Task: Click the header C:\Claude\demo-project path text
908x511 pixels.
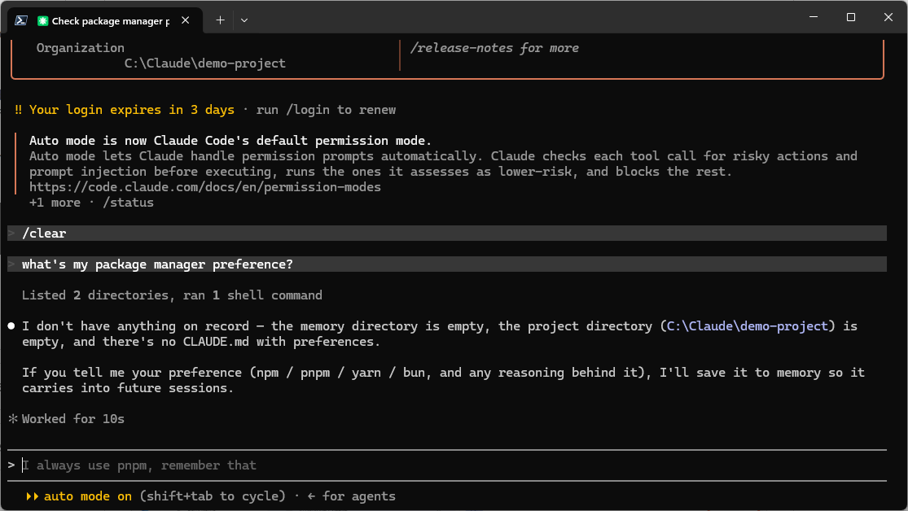Action: (205, 63)
